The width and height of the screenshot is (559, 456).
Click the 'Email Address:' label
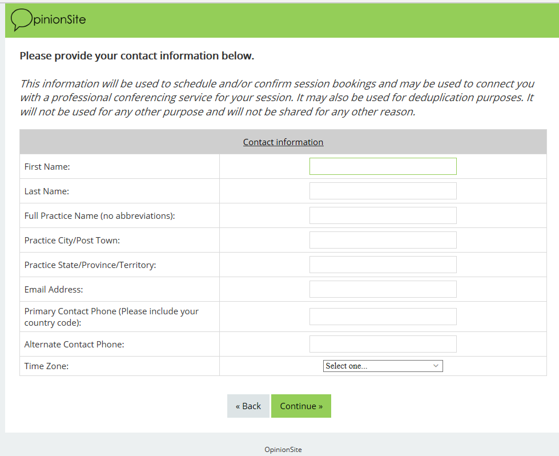tap(54, 290)
